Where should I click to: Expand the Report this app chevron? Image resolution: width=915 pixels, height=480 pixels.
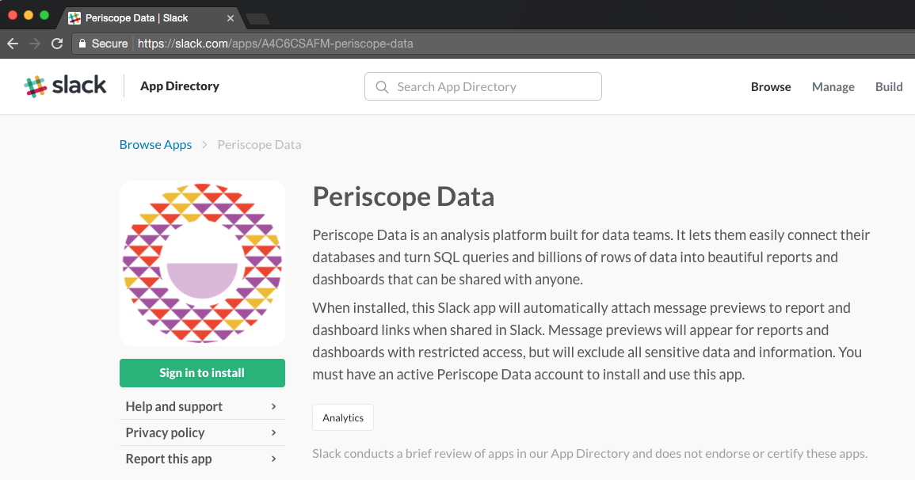[274, 459]
